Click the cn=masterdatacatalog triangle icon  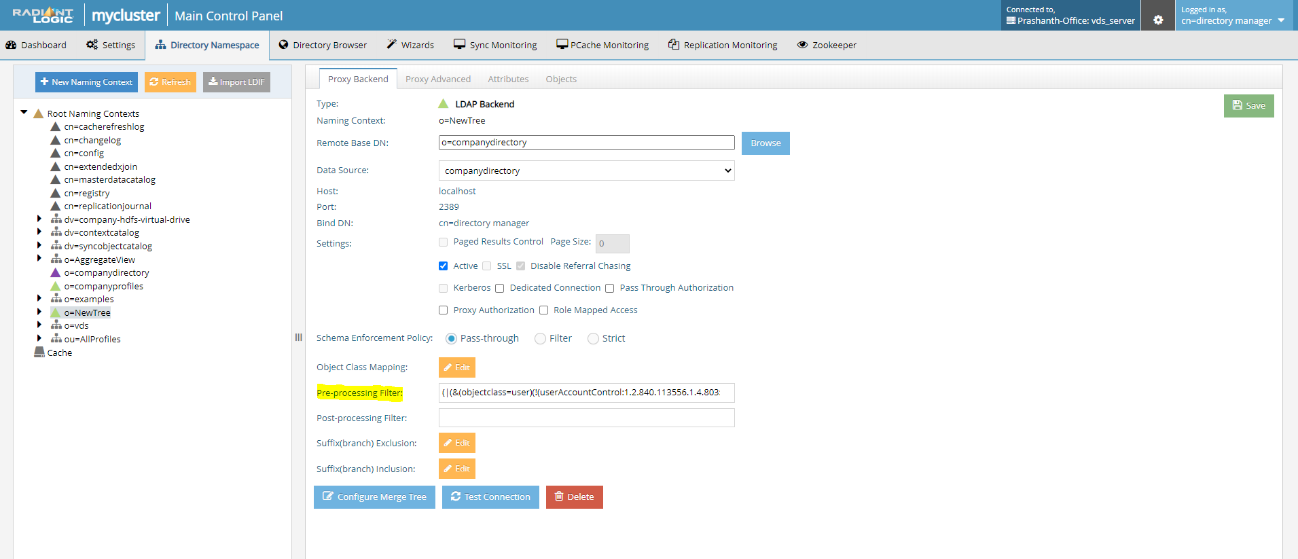(x=56, y=179)
